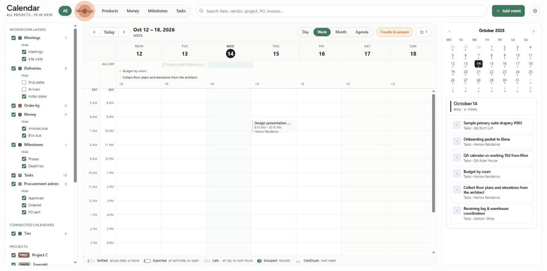Open the Design presentation event on Thursday
The width and height of the screenshot is (547, 271).
[x=273, y=127]
